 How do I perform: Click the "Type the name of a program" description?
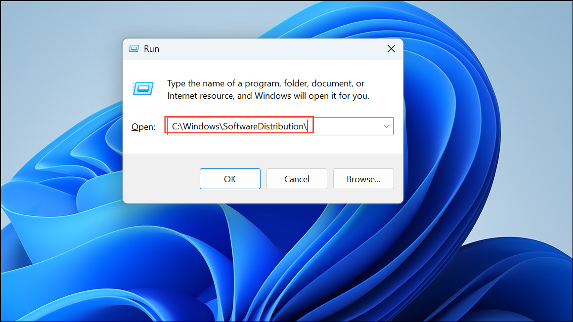268,89
